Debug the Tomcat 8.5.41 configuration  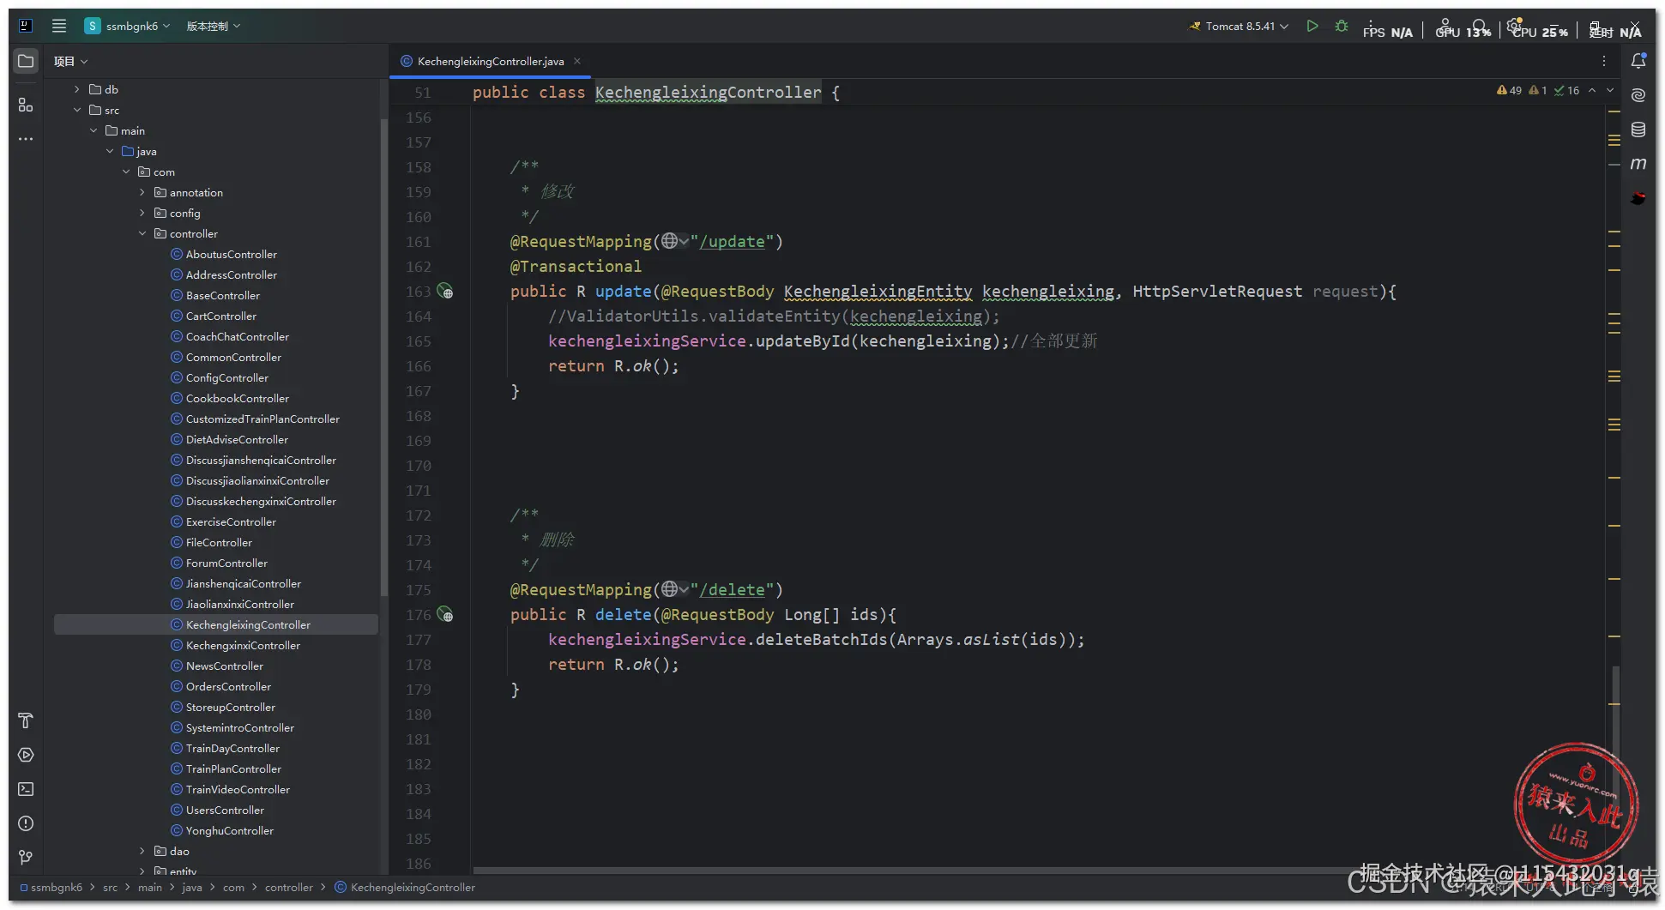click(x=1342, y=26)
